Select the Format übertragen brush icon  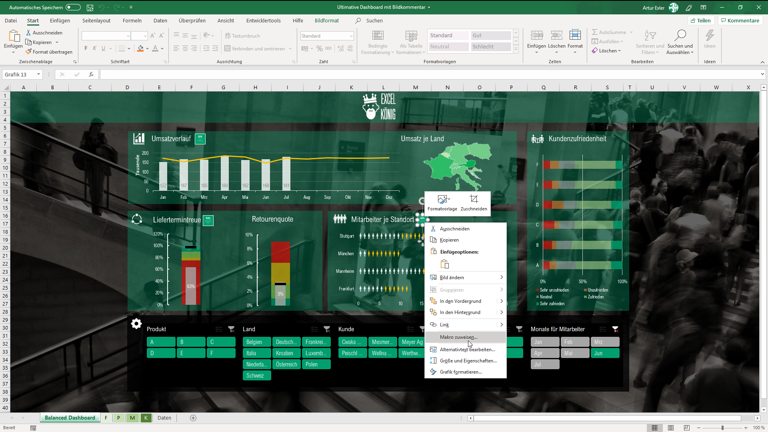tap(29, 52)
